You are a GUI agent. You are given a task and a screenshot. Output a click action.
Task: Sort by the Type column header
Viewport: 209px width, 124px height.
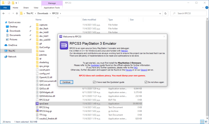coord(111,20)
